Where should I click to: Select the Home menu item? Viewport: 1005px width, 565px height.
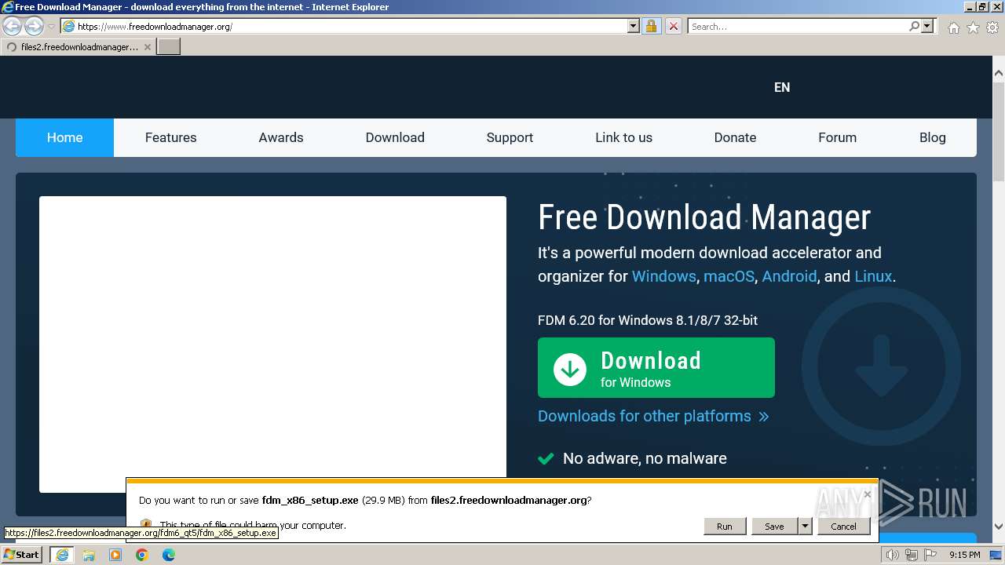pyautogui.click(x=64, y=137)
